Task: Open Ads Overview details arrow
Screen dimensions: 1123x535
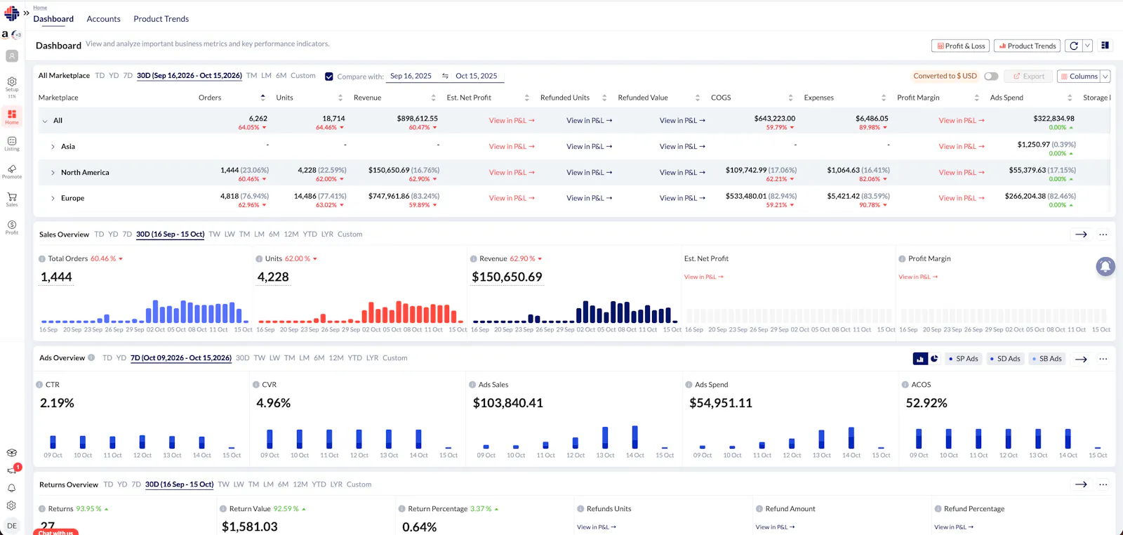Action: [x=1081, y=359]
